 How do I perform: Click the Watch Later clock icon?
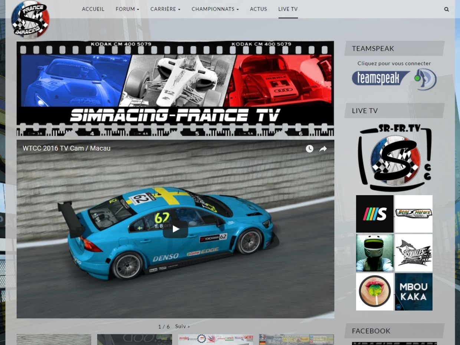point(309,149)
